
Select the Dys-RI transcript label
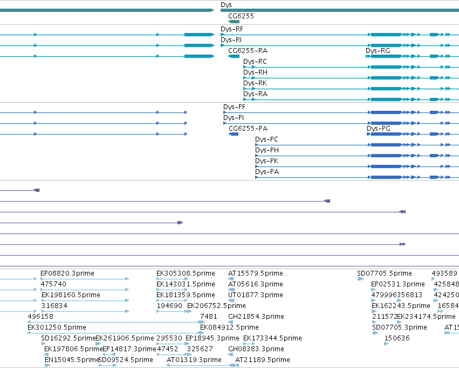point(231,40)
